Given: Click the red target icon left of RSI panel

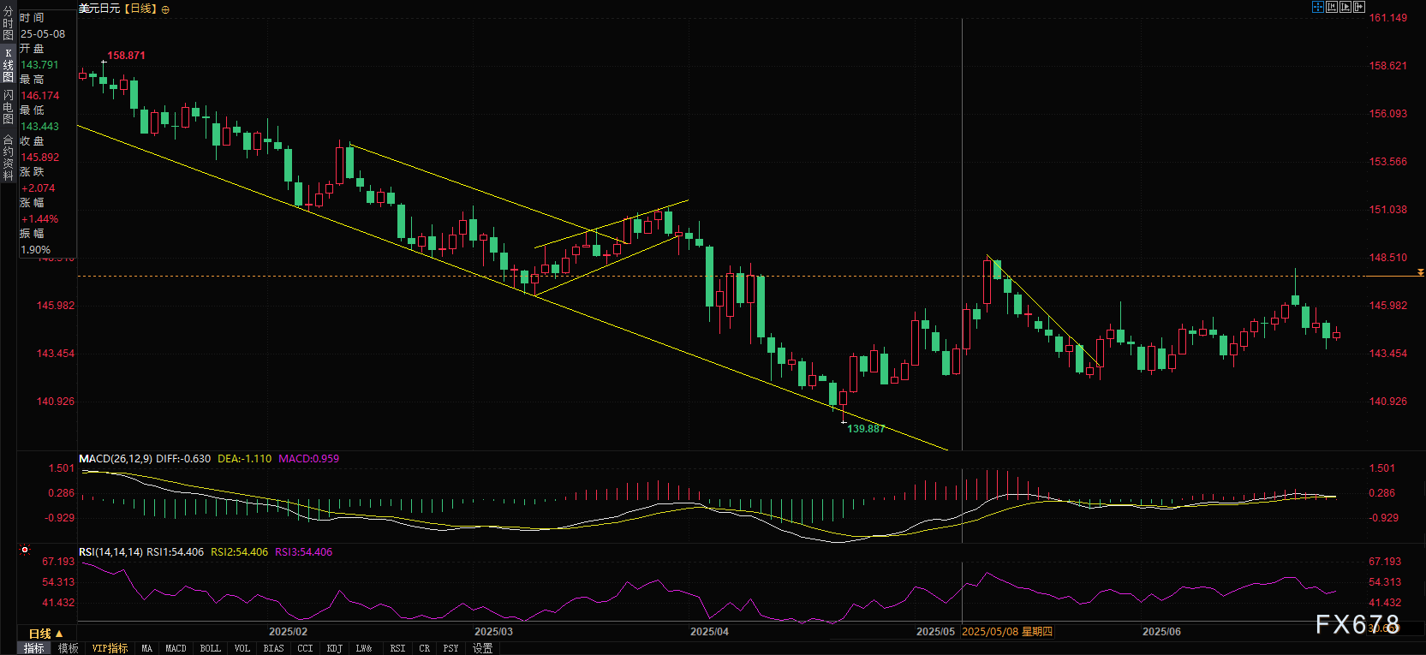Looking at the screenshot, I should pos(25,550).
